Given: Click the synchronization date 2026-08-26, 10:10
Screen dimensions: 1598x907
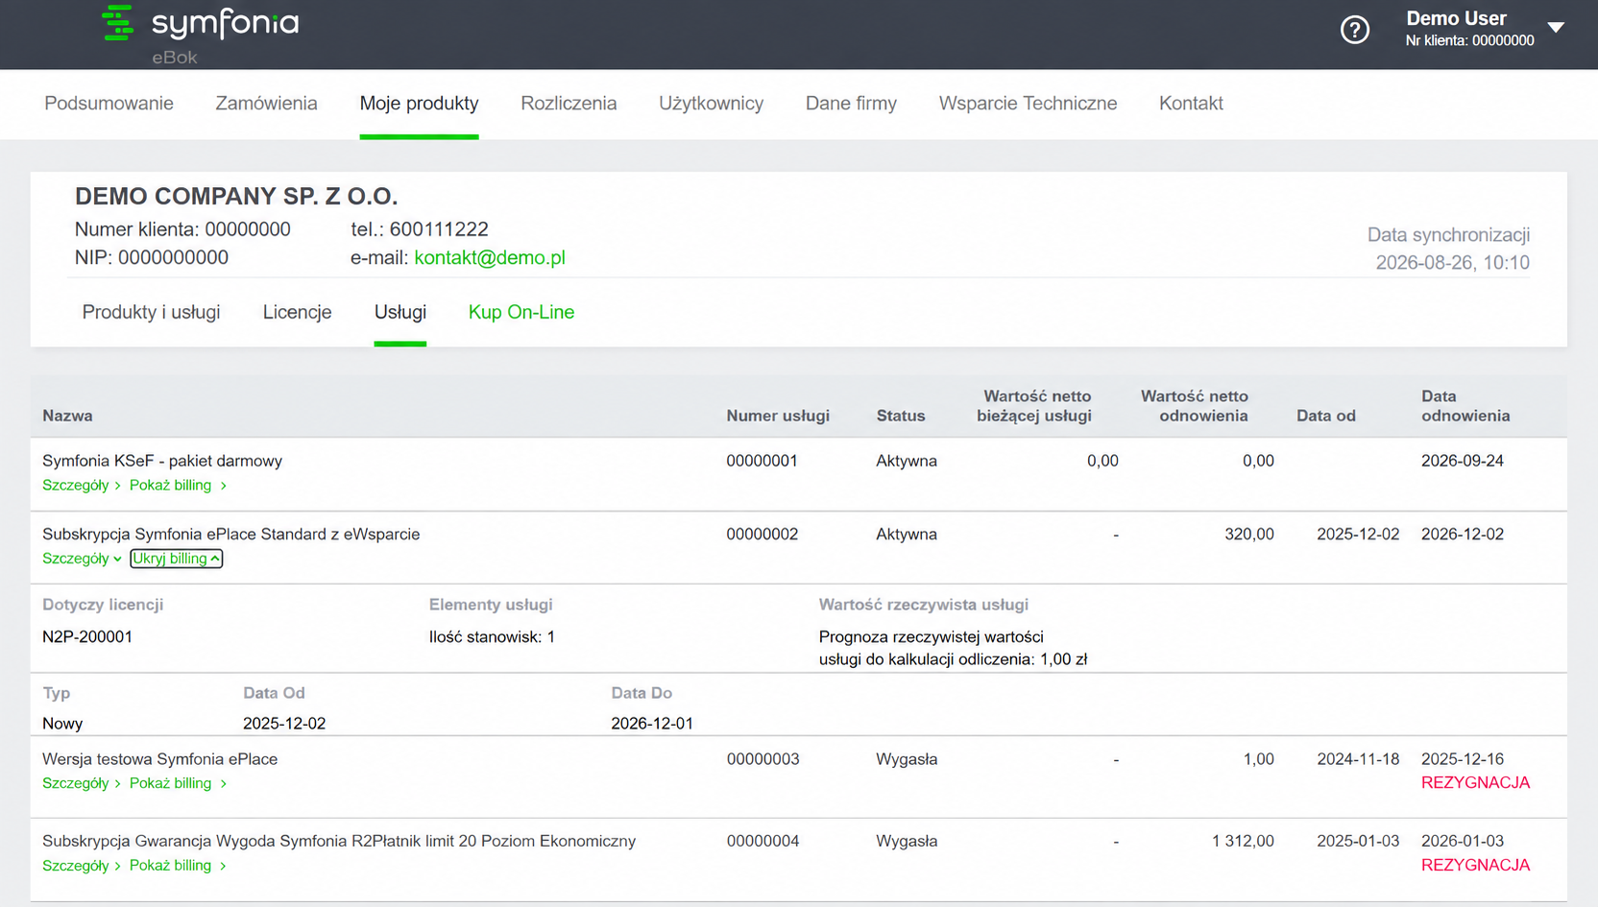Looking at the screenshot, I should pyautogui.click(x=1452, y=263).
